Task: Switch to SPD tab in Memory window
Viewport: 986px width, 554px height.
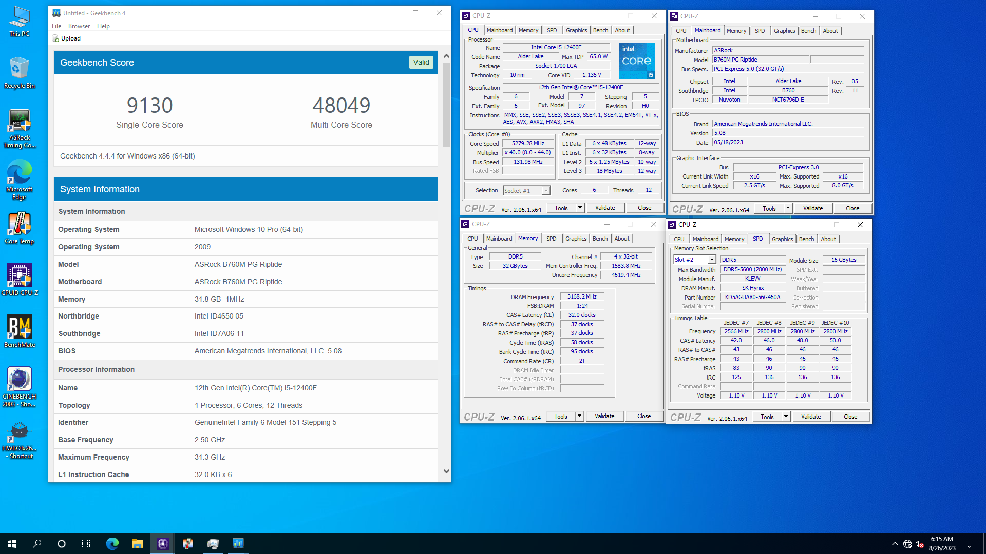Action: [x=551, y=239]
